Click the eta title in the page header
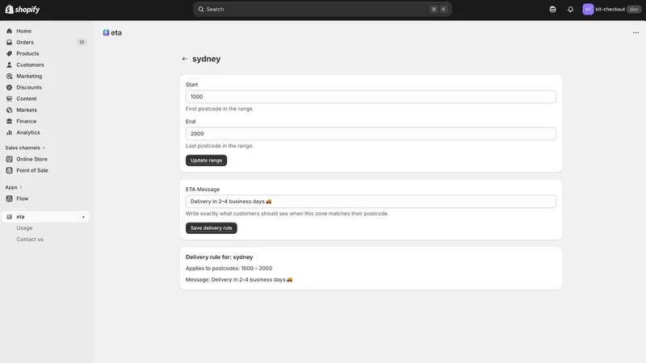 click(116, 32)
